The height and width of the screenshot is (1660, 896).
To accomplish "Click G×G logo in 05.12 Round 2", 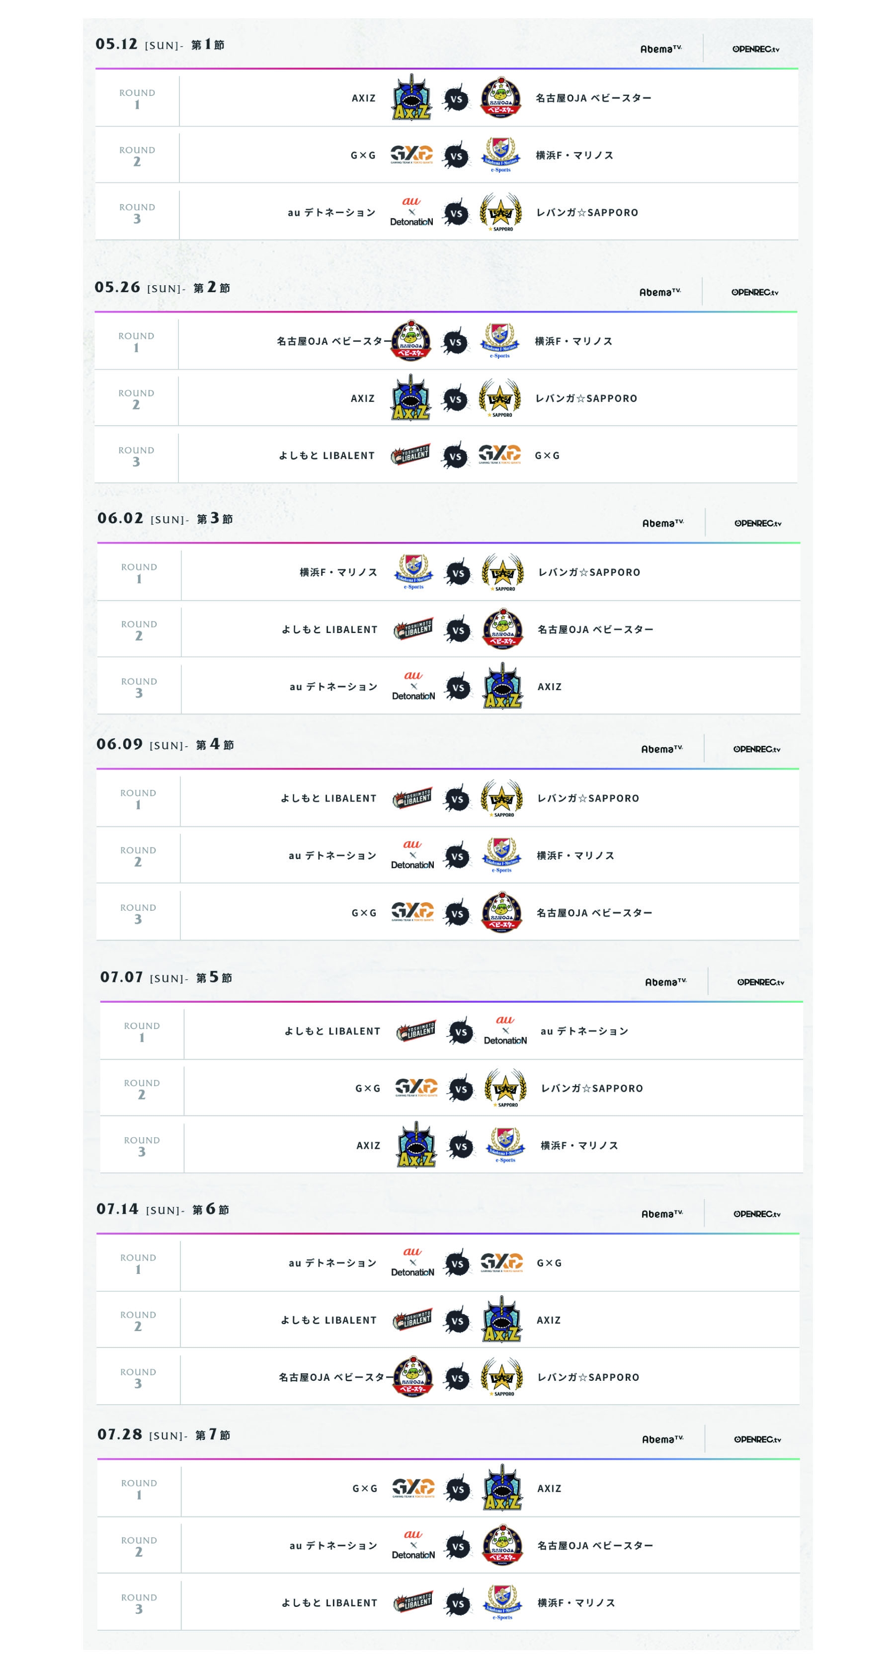I will pyautogui.click(x=411, y=155).
